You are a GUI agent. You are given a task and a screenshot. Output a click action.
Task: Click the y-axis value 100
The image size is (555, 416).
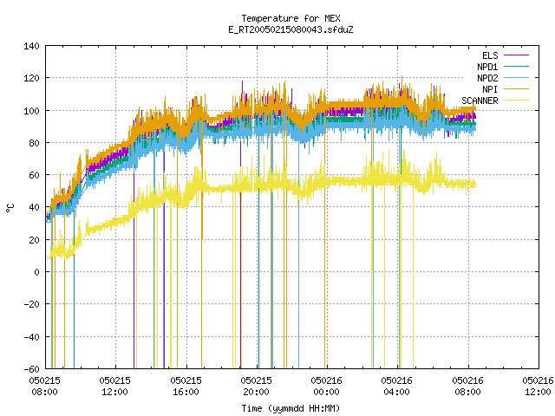(x=31, y=111)
